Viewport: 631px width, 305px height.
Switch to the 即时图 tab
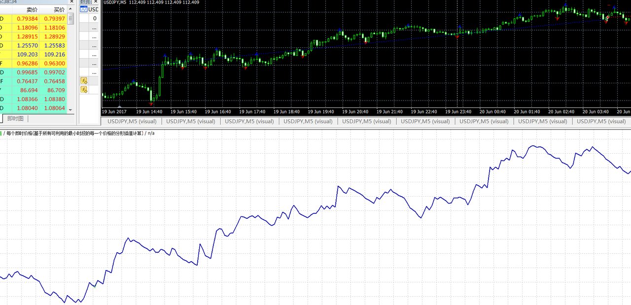(x=15, y=118)
